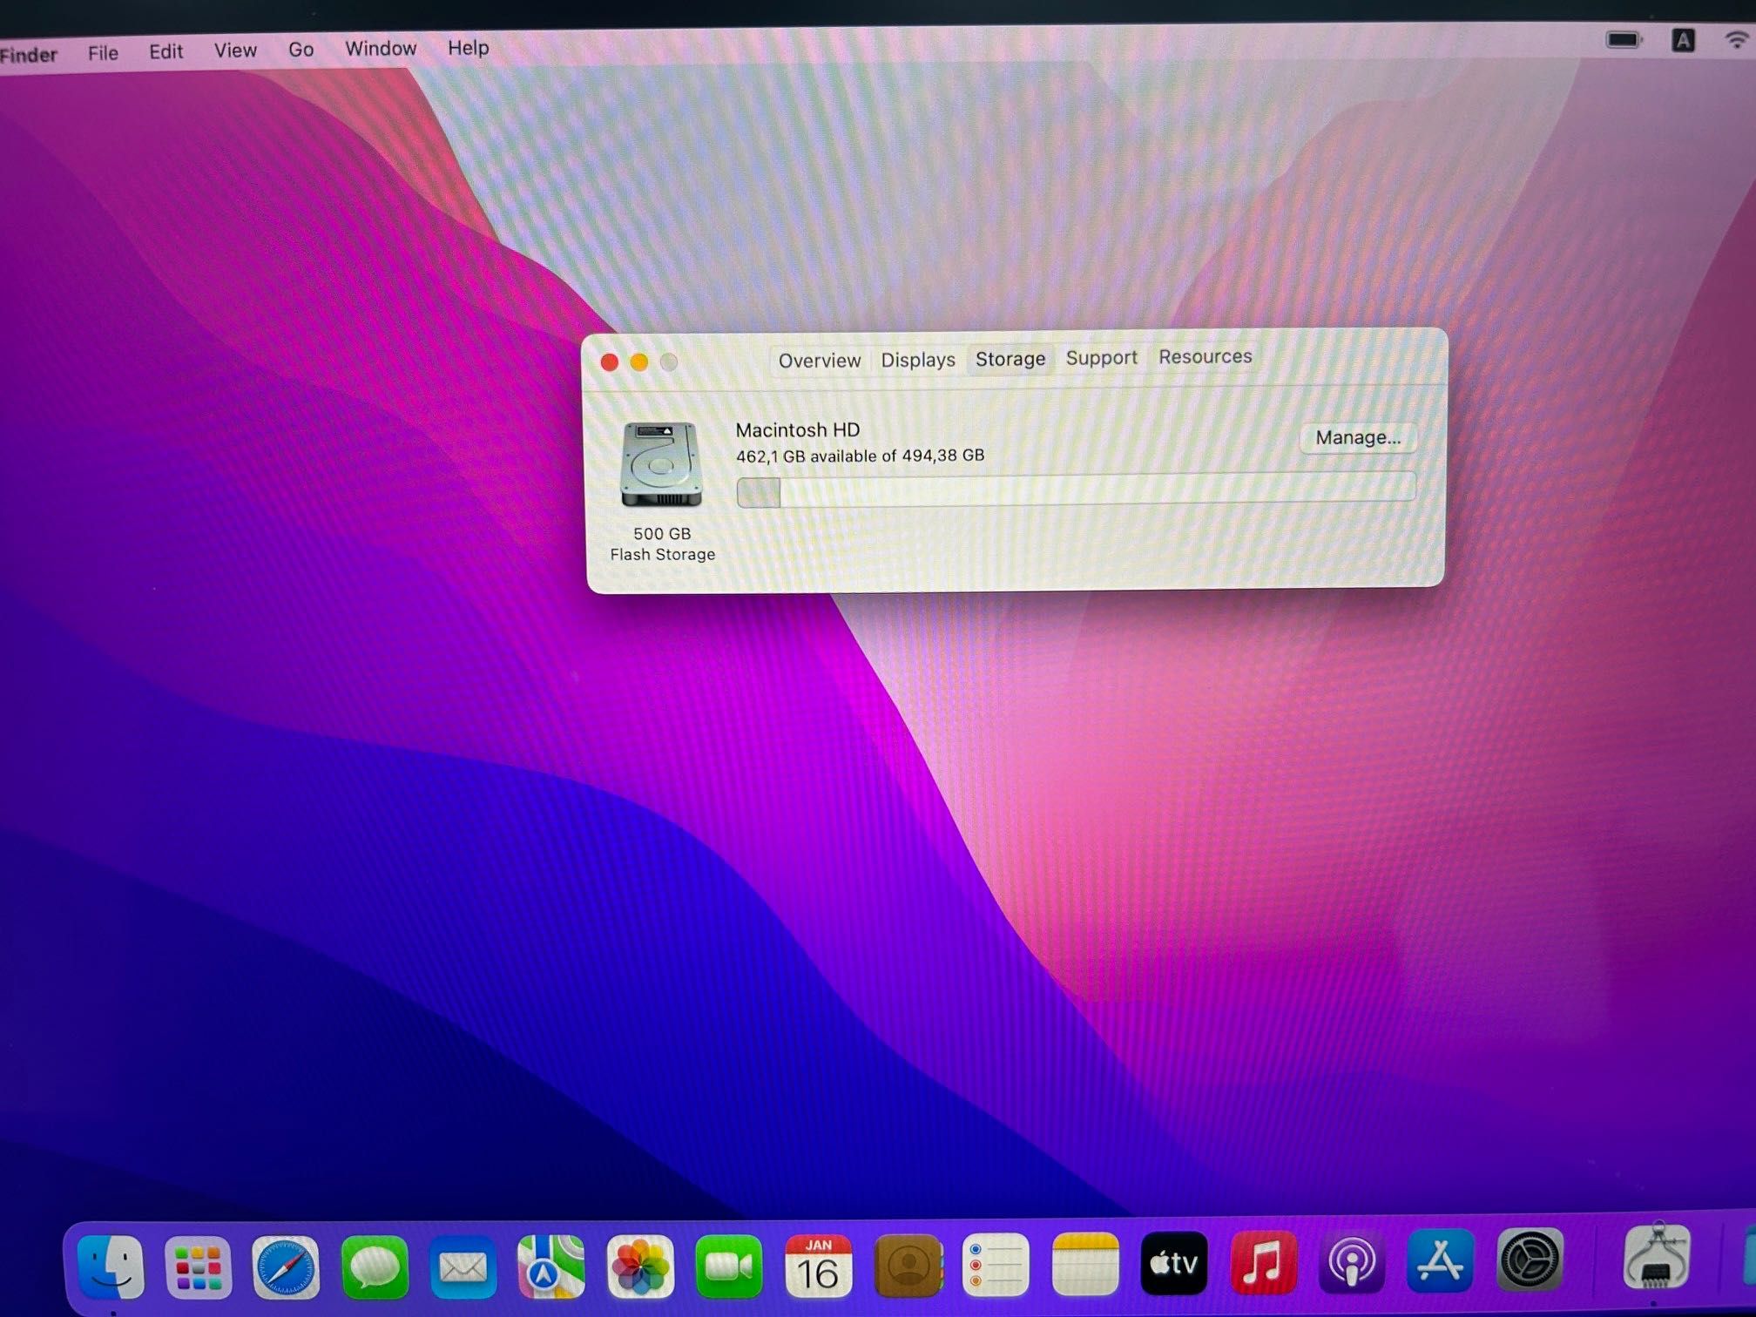The image size is (1756, 1317).
Task: Click the Macintosh HD label
Action: [797, 430]
